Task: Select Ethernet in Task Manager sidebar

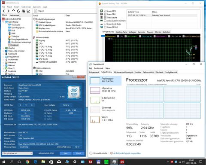Action: point(105,109)
